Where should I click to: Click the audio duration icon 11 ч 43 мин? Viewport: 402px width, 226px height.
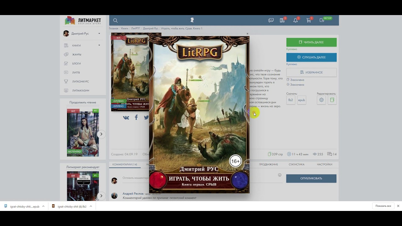coord(289,154)
